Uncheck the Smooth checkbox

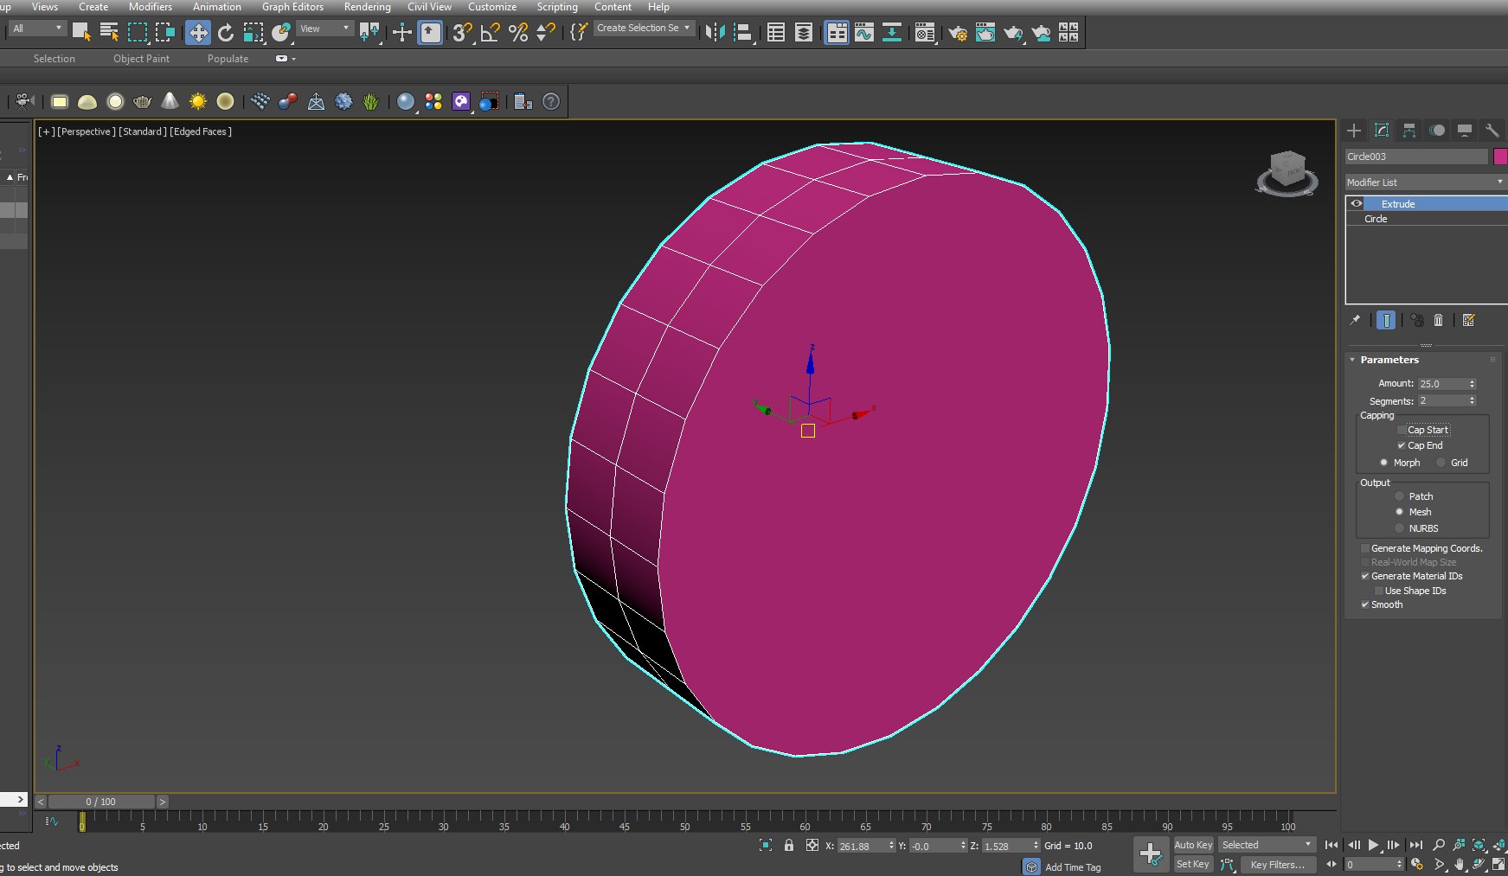[x=1365, y=604]
